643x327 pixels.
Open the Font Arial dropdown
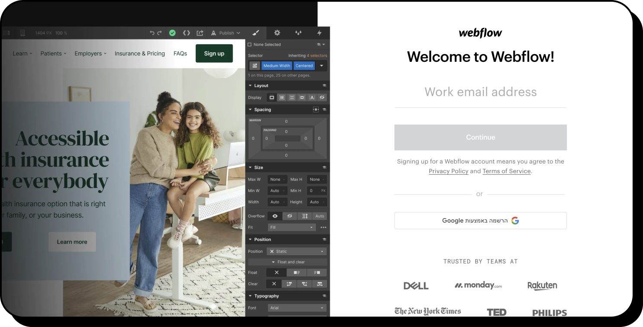[x=297, y=308]
